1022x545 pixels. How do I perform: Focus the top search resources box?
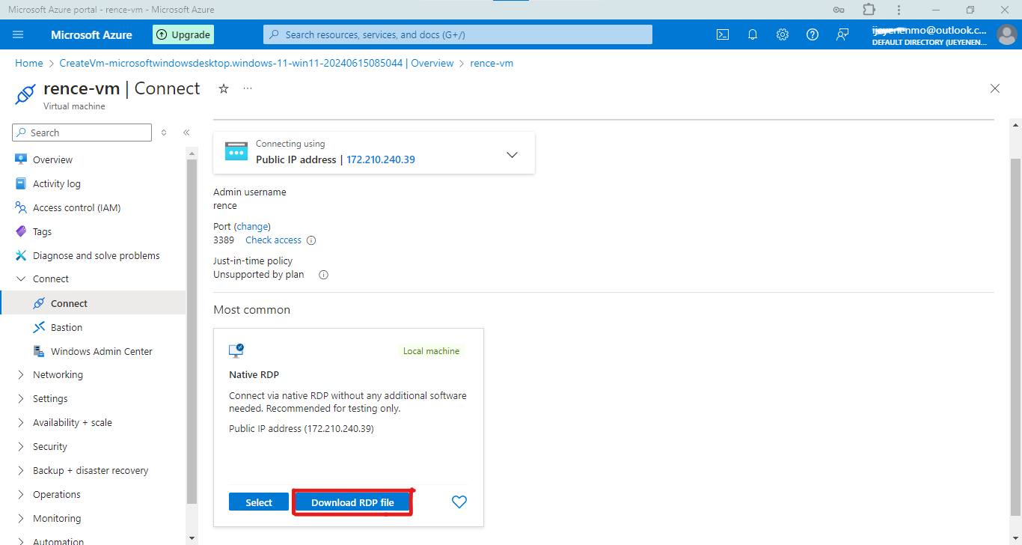pyautogui.click(x=458, y=34)
